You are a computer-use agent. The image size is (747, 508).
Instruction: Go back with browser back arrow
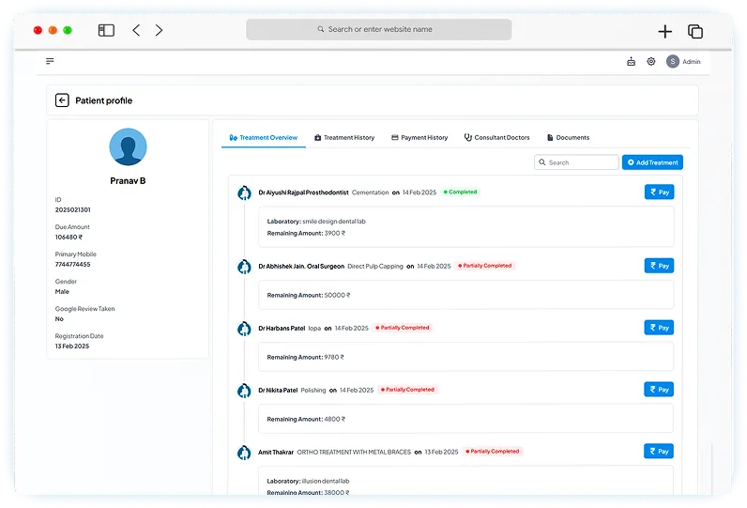pos(136,30)
